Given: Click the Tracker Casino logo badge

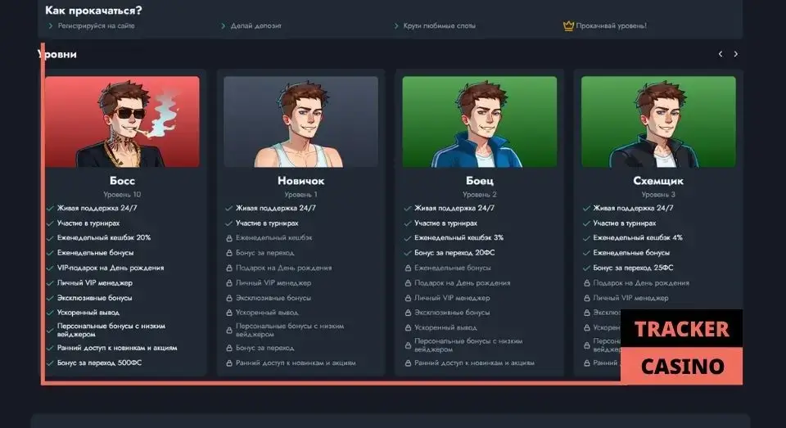Looking at the screenshot, I should pos(681,347).
